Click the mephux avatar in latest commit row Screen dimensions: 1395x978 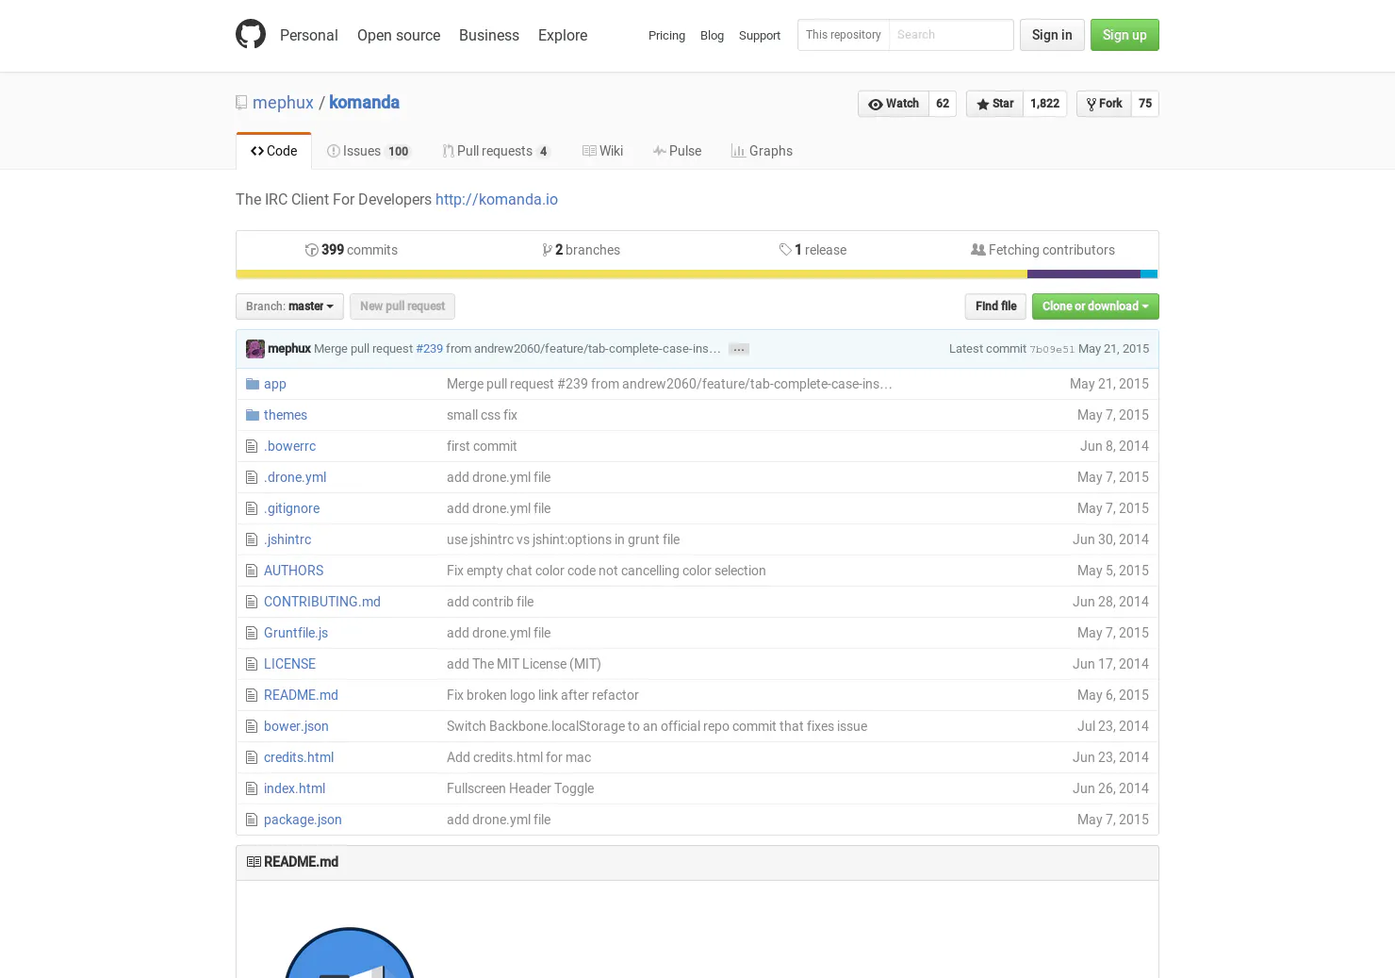coord(255,349)
